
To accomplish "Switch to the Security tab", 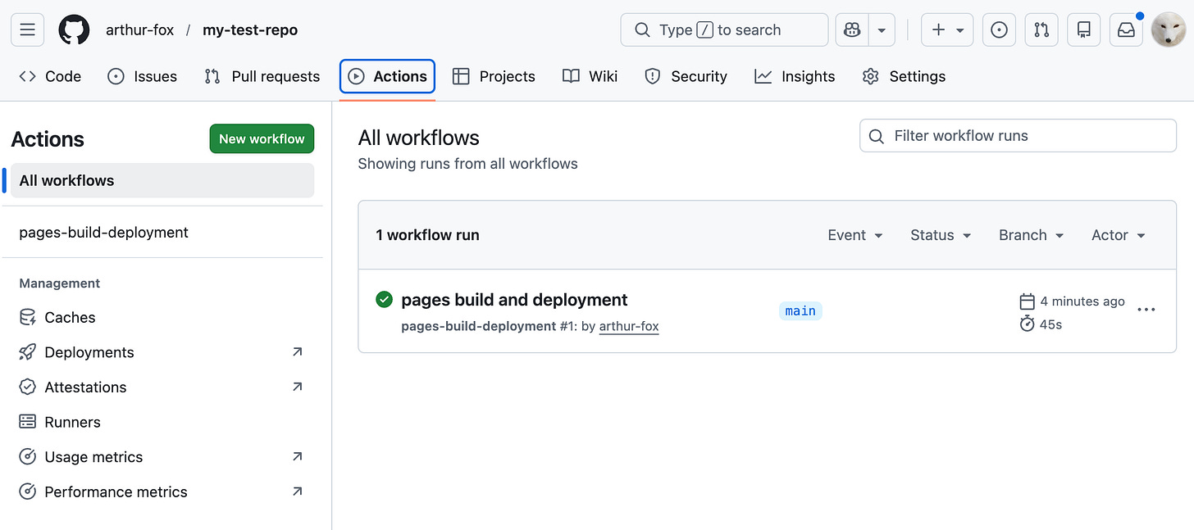I will coord(686,76).
